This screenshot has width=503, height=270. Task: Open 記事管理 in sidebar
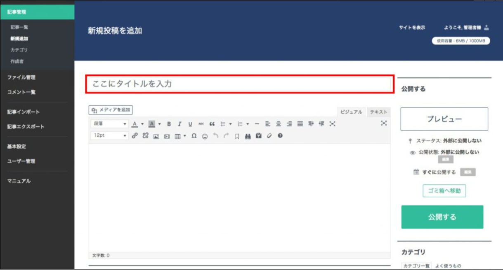click(x=37, y=12)
